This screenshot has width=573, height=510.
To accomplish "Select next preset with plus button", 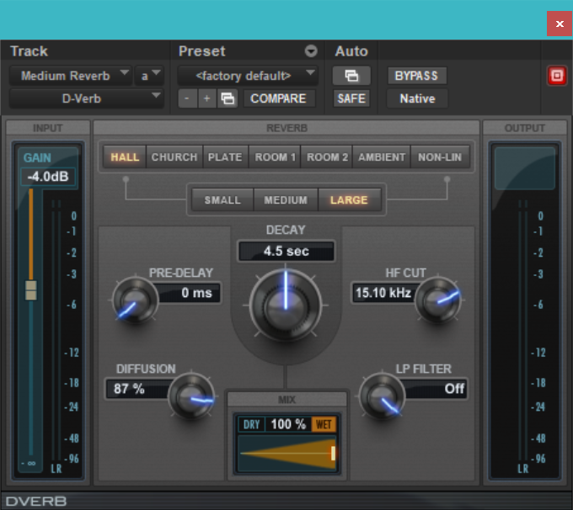I will pos(206,98).
